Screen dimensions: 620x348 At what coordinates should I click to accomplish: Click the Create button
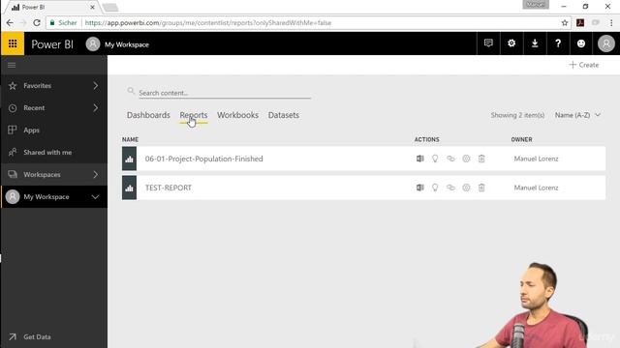point(583,65)
